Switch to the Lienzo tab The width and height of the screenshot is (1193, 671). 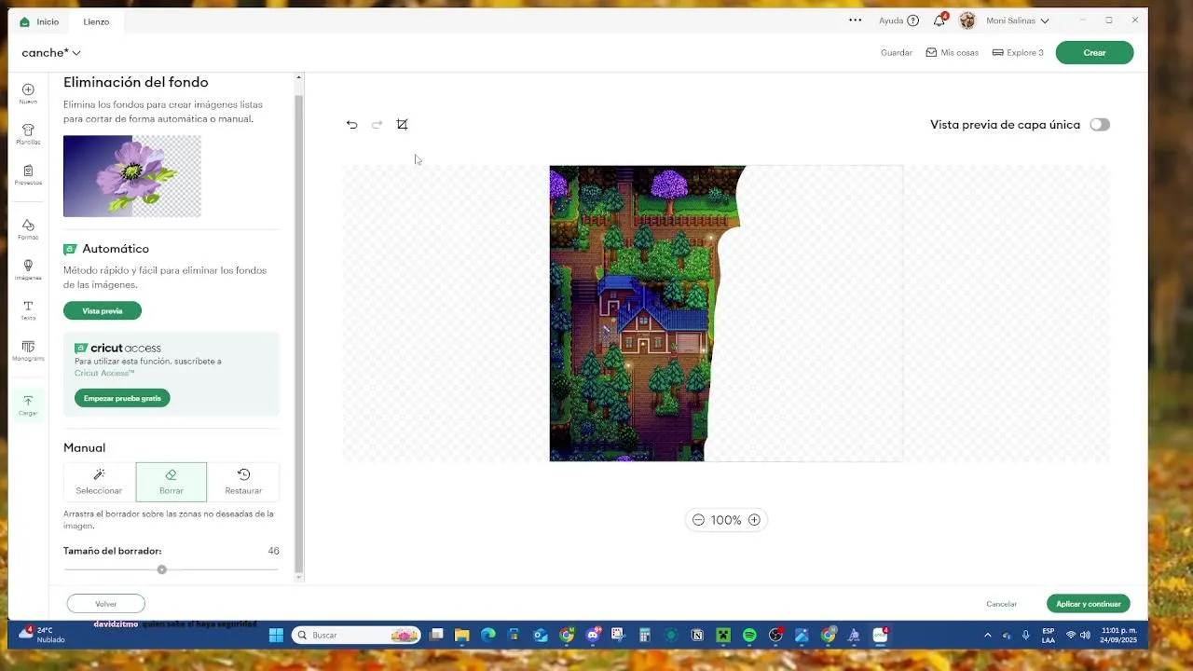pos(96,21)
